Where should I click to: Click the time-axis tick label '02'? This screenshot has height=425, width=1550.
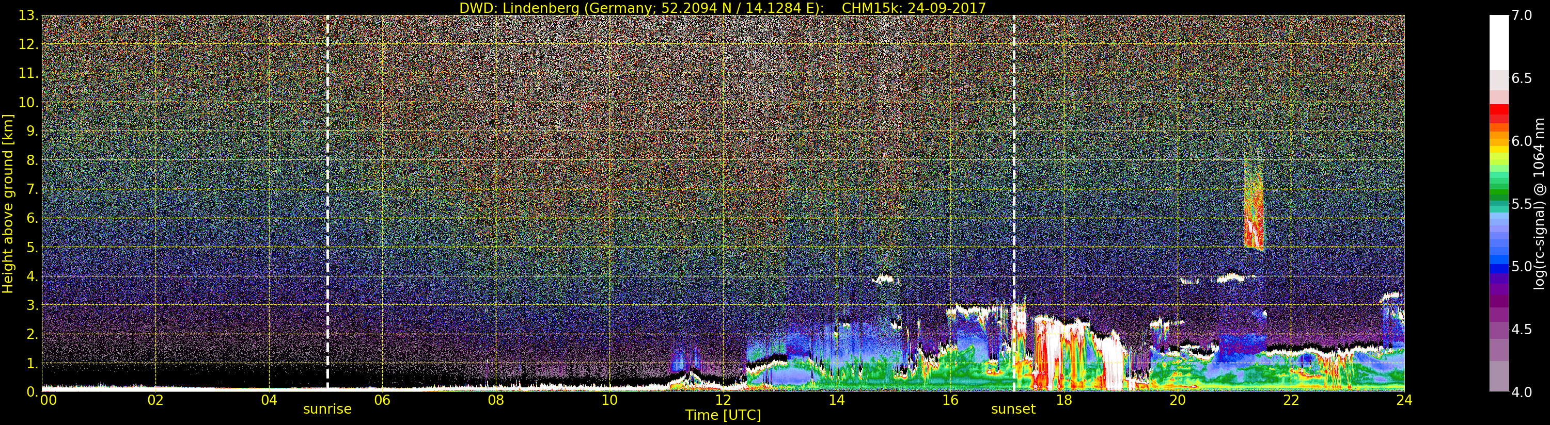(155, 400)
